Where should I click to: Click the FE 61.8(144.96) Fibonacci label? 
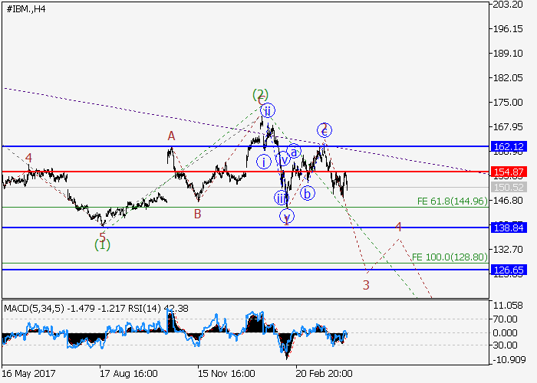pos(452,201)
